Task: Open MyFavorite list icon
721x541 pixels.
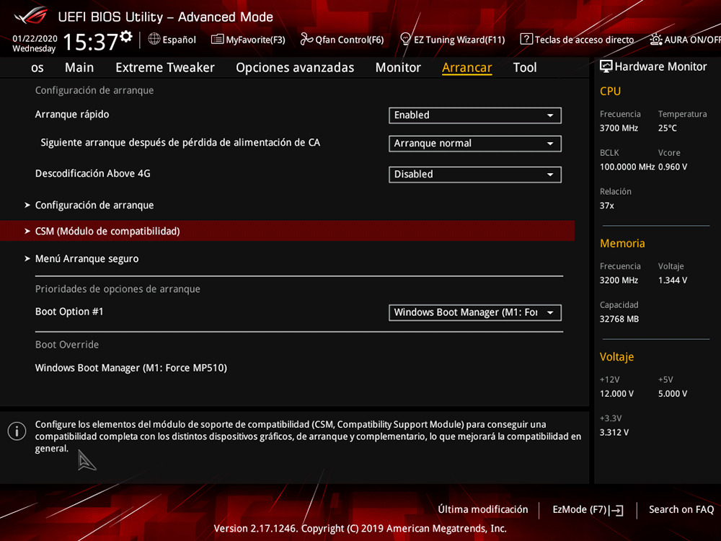Action: (217, 39)
